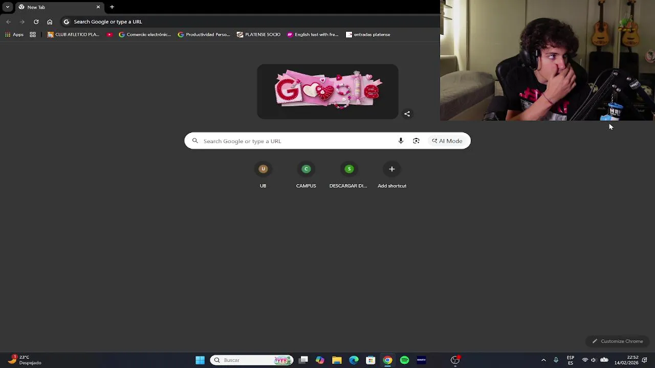Click the battery tray icon
The image size is (655, 368).
(604, 360)
